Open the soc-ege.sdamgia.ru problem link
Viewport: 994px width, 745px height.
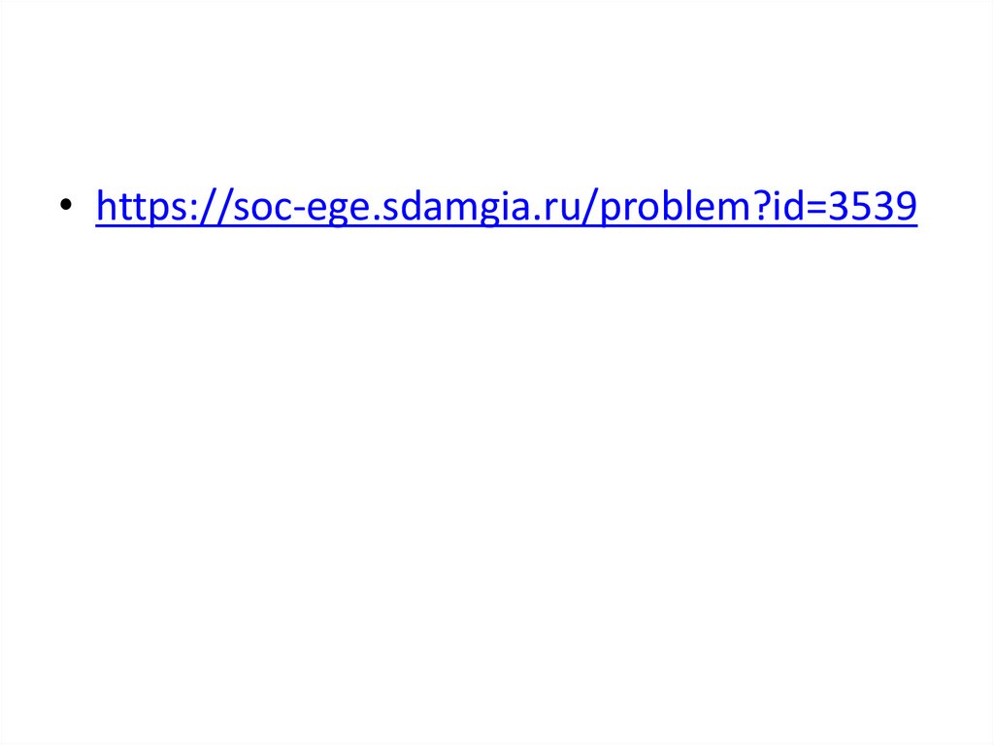(x=506, y=206)
